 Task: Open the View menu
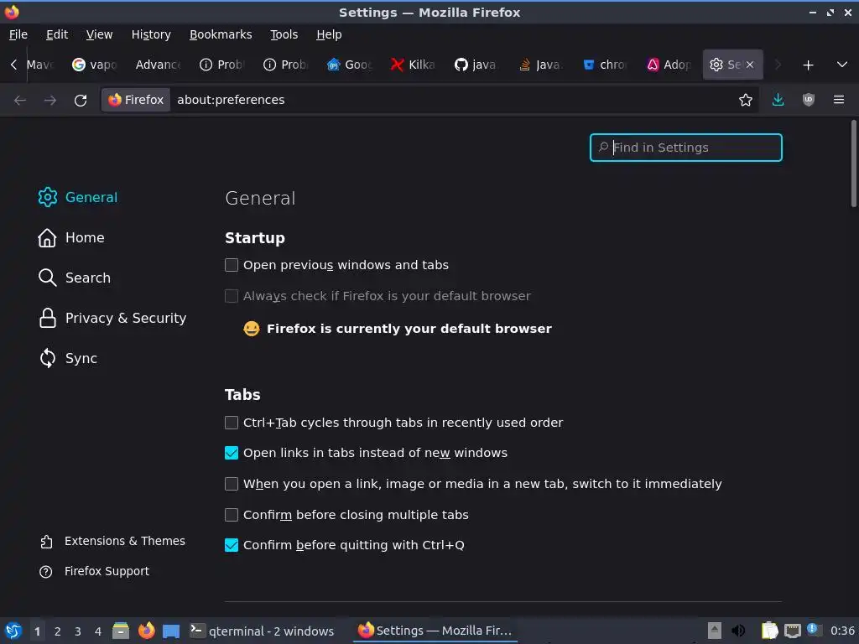click(x=99, y=34)
